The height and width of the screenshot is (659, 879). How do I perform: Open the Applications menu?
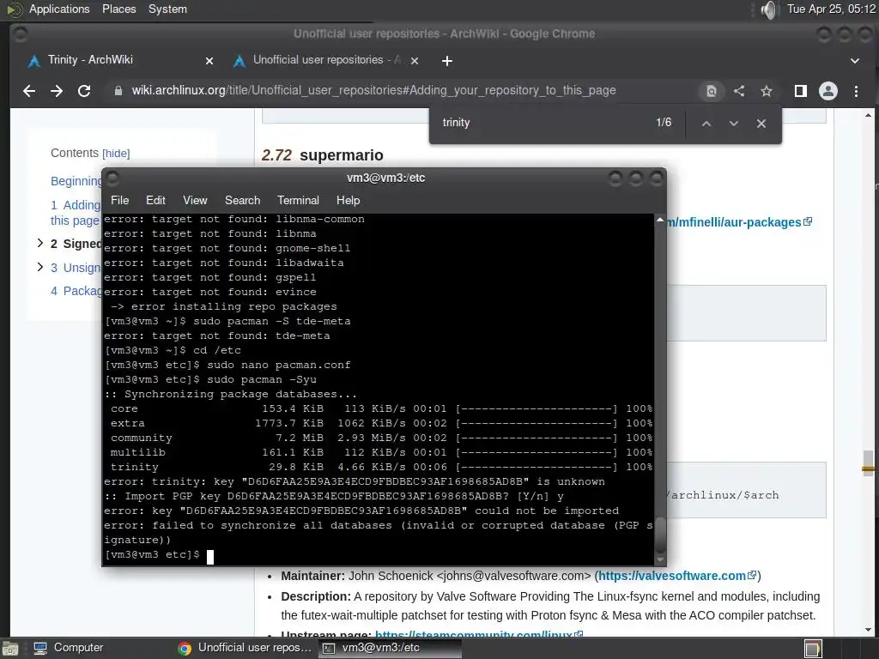(59, 9)
